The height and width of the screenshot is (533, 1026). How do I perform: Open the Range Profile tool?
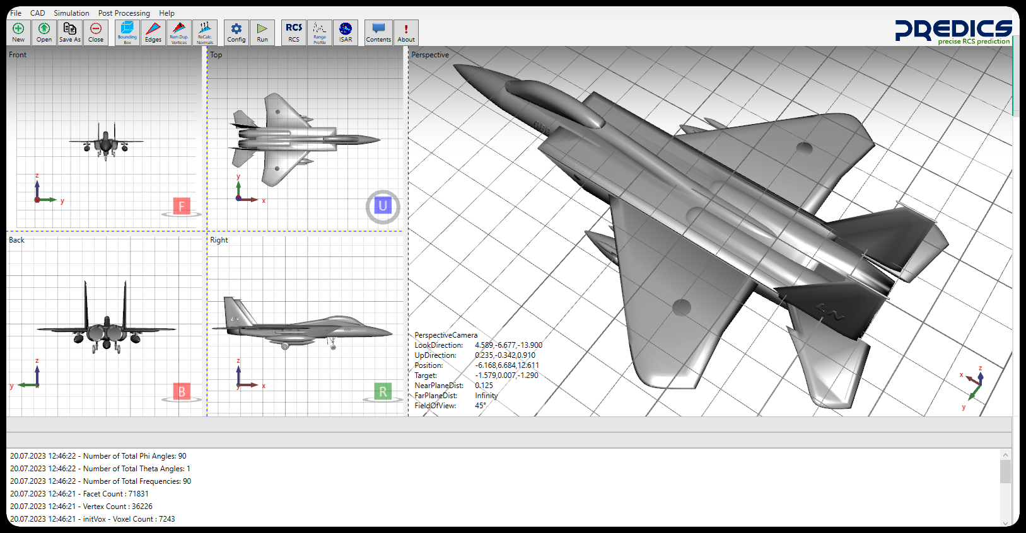[x=320, y=32]
